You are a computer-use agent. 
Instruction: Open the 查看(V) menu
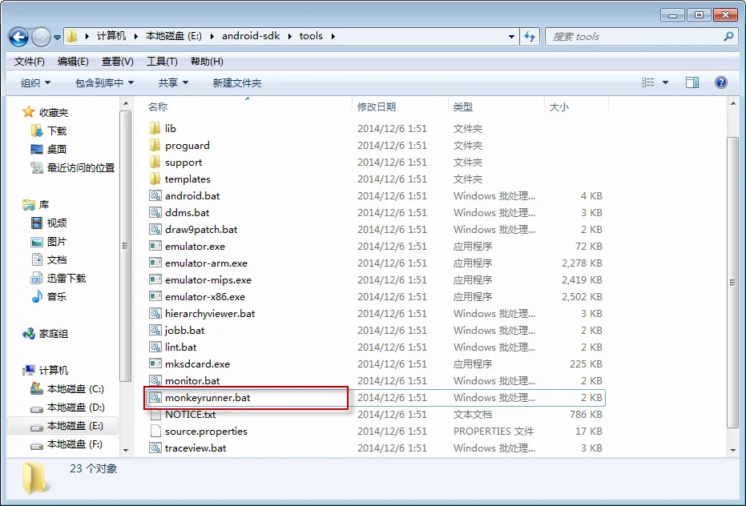(x=118, y=62)
